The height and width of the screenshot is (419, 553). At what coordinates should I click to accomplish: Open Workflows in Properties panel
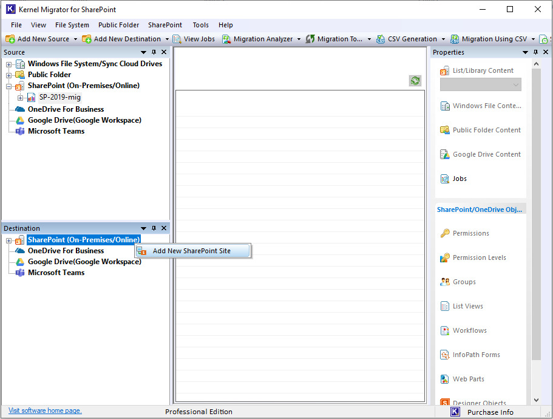coord(463,330)
